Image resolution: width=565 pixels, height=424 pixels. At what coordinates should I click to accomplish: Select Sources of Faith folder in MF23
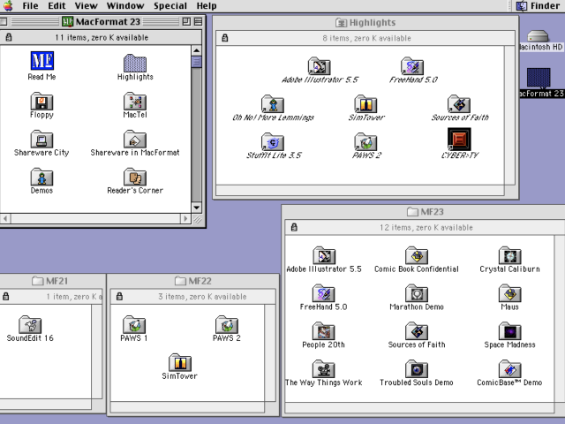point(417,331)
